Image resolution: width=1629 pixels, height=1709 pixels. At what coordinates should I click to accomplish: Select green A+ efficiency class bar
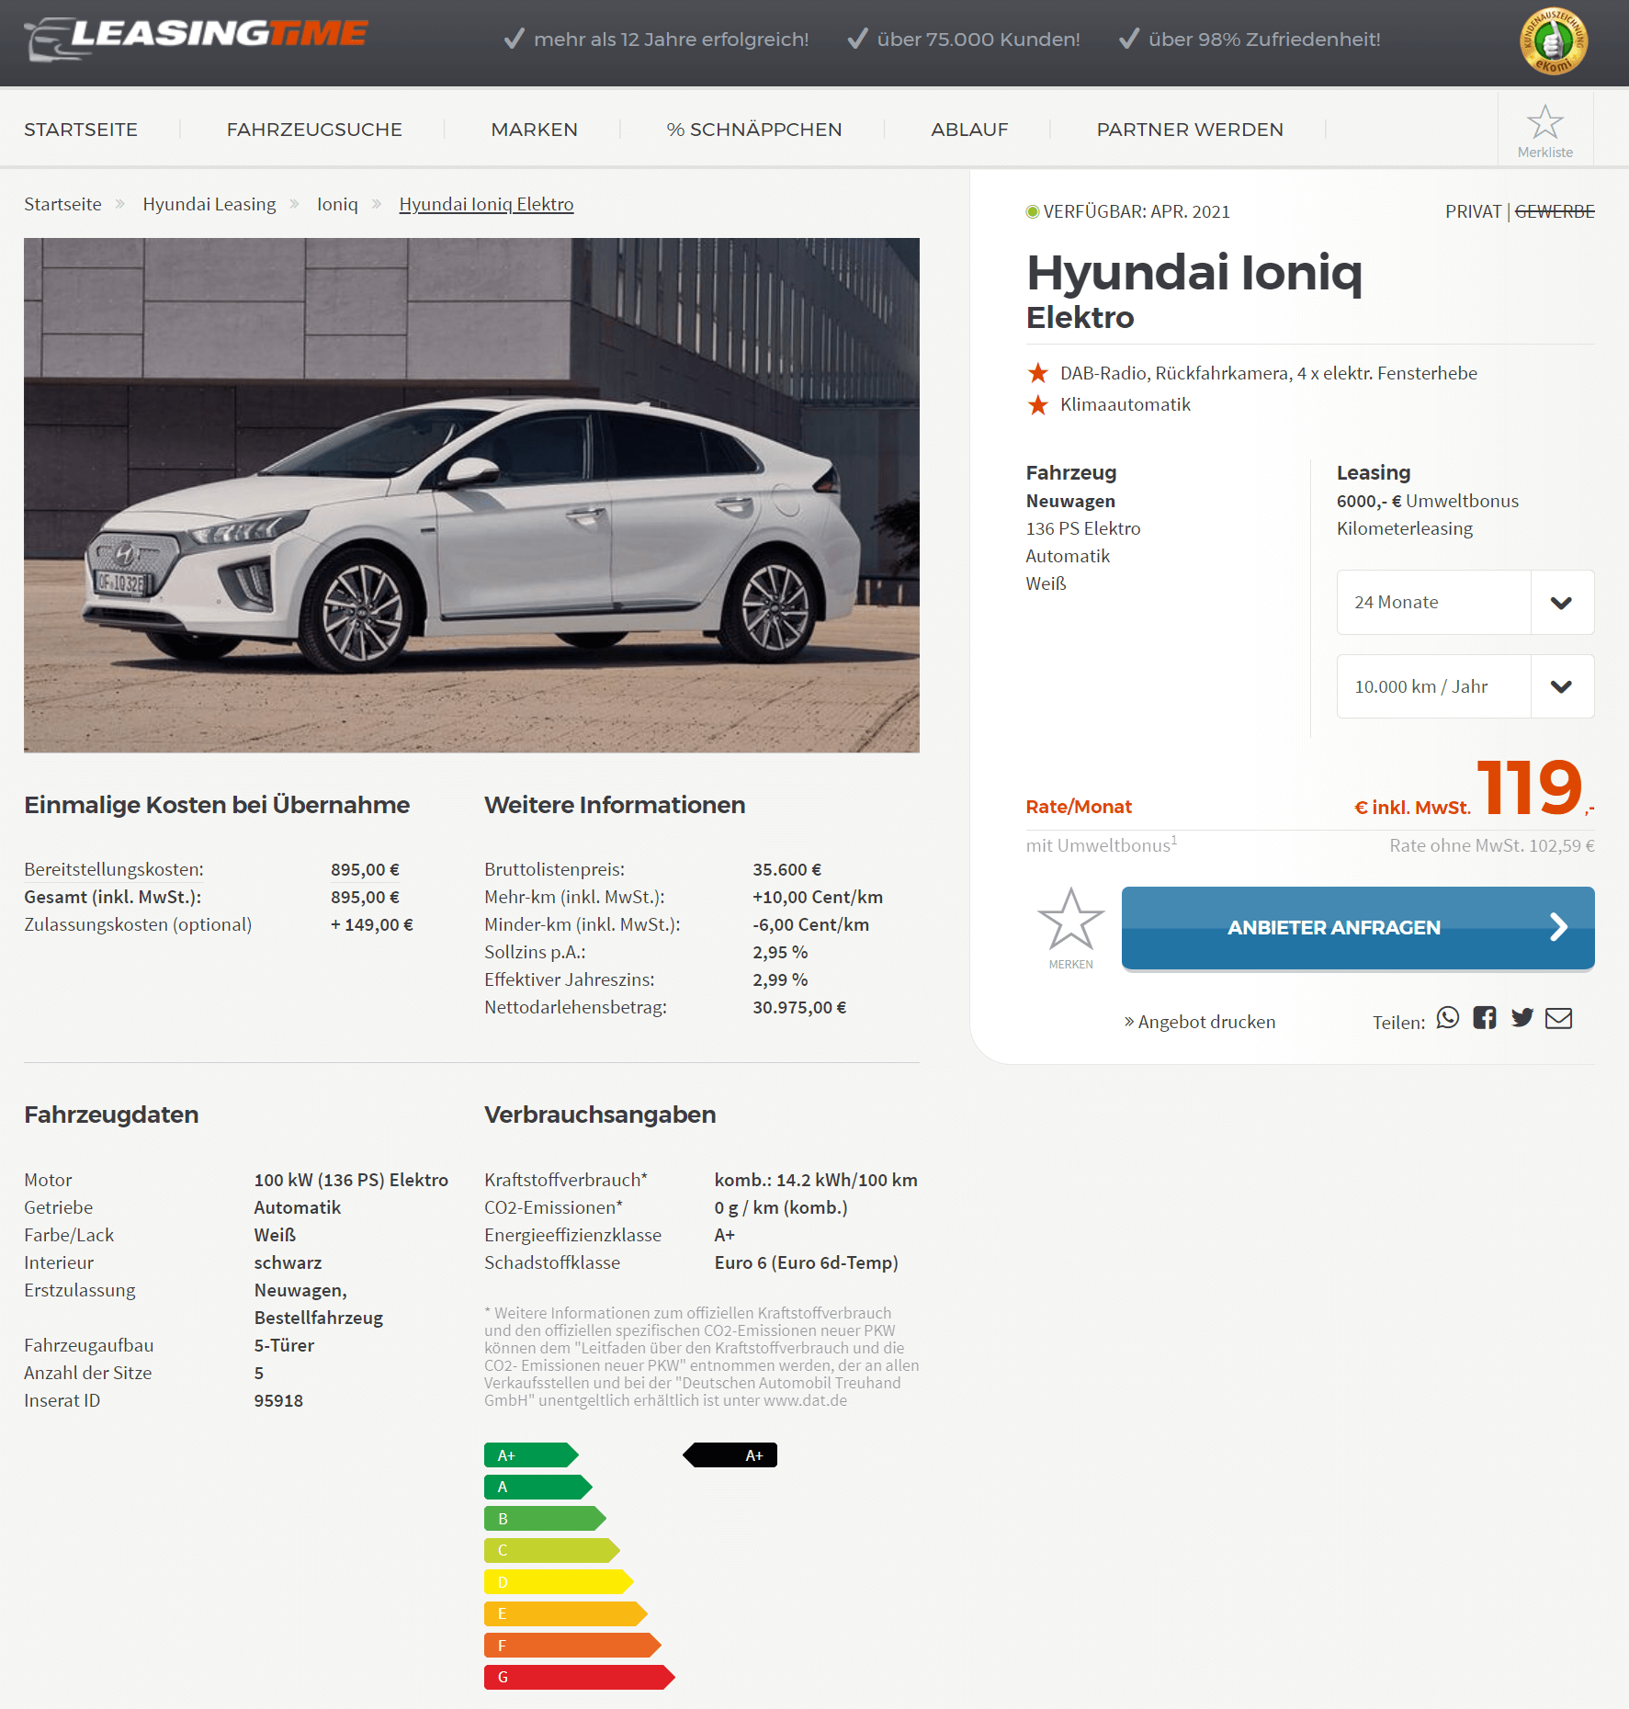click(x=531, y=1455)
